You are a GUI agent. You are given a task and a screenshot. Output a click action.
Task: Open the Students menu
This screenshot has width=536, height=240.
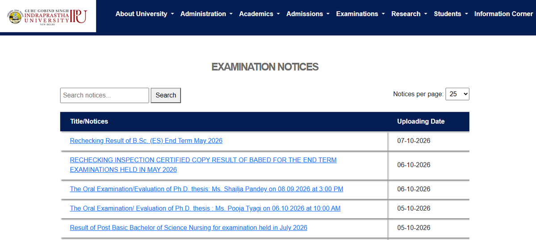click(x=451, y=14)
